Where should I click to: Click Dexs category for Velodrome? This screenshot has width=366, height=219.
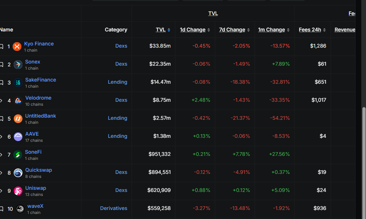point(121,100)
